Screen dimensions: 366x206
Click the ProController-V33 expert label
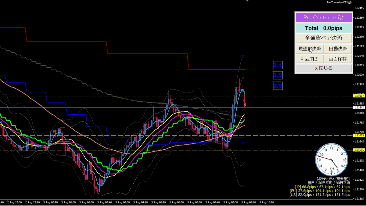pos(337,3)
